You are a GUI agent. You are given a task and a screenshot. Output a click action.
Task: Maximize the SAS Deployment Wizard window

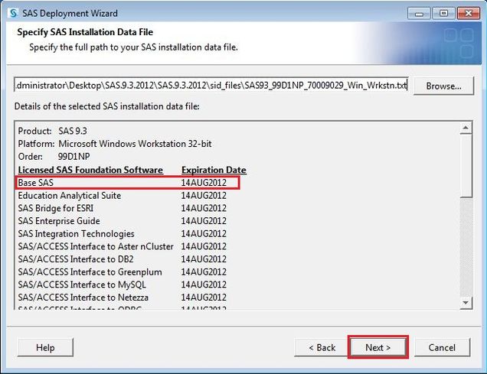(443, 14)
